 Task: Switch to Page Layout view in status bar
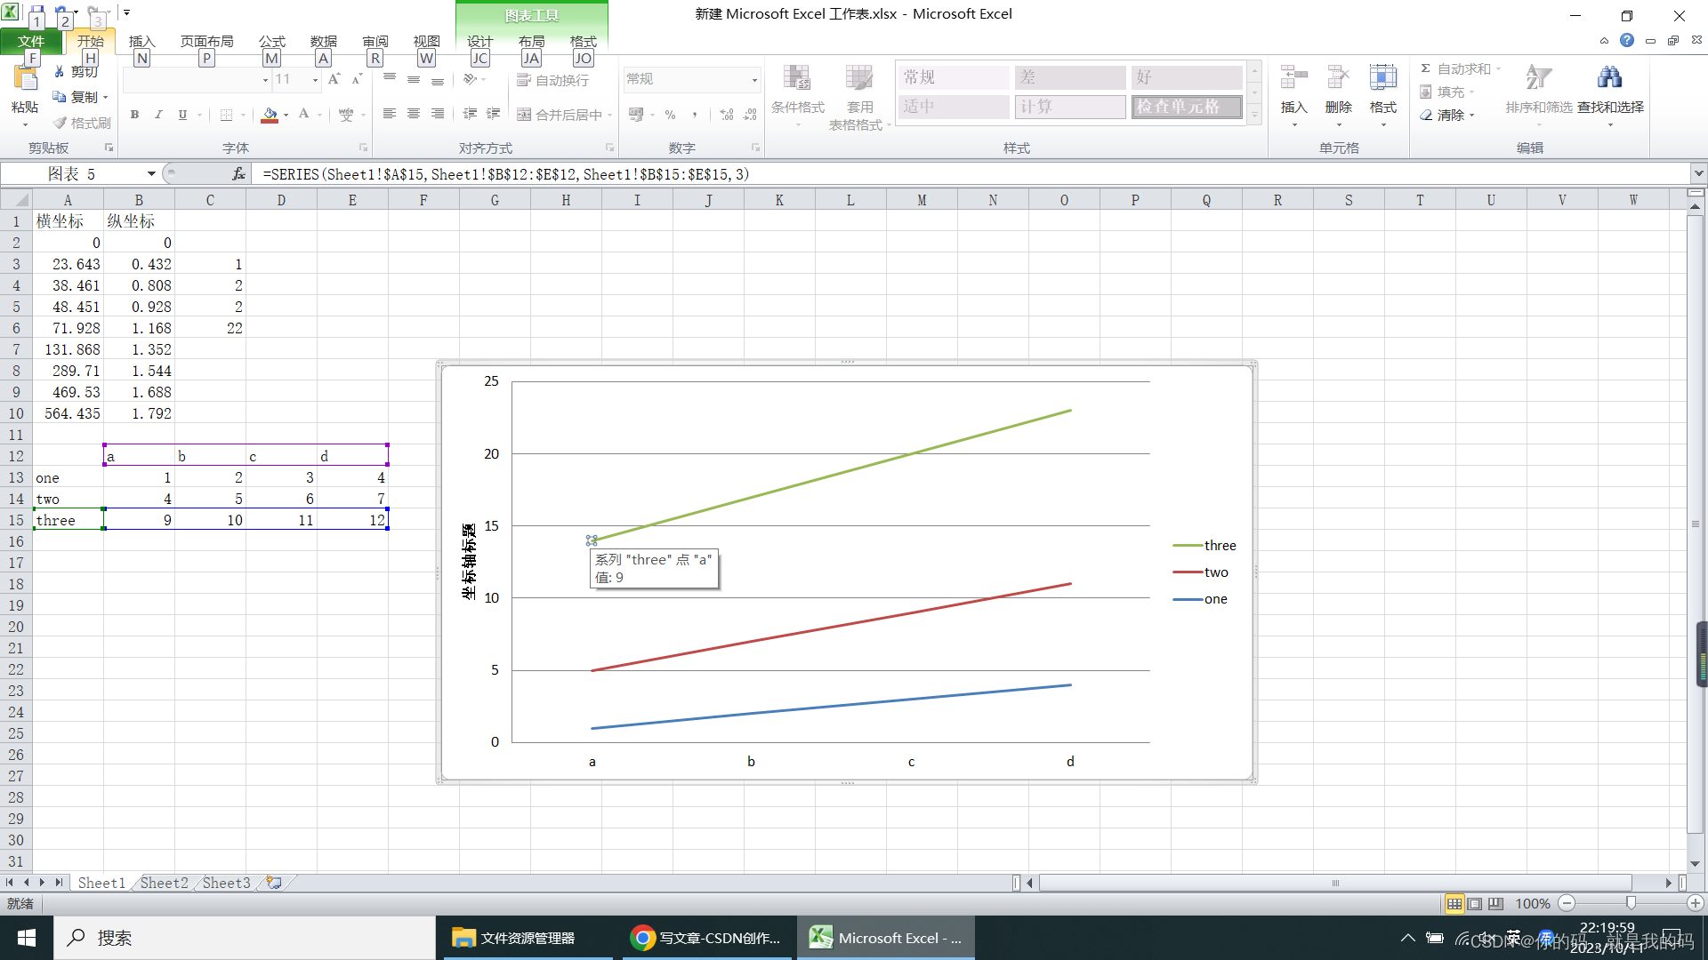coord(1475,903)
